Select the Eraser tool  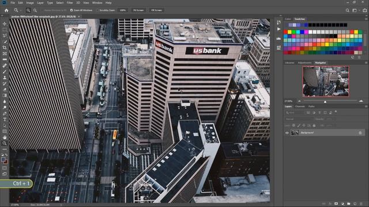click(x=5, y=90)
